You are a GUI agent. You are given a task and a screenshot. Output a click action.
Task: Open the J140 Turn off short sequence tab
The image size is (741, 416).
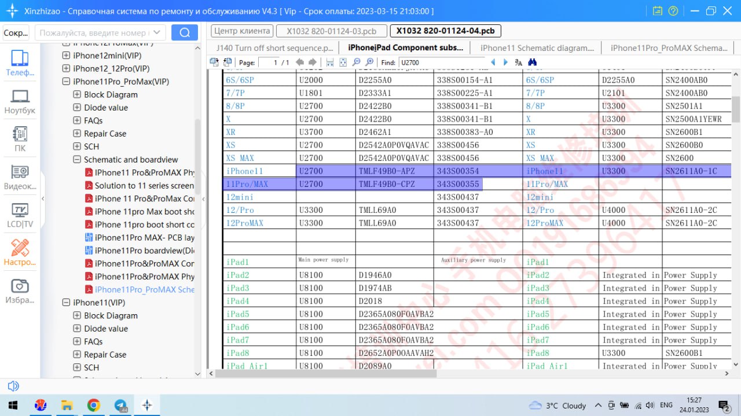(x=274, y=48)
